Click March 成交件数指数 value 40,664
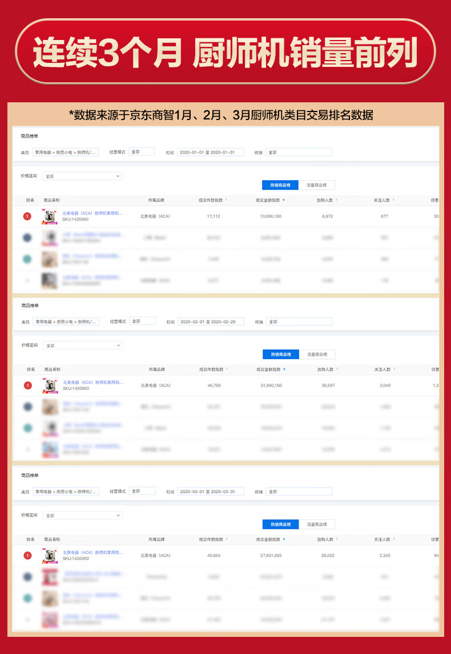451x654 pixels. pos(214,556)
